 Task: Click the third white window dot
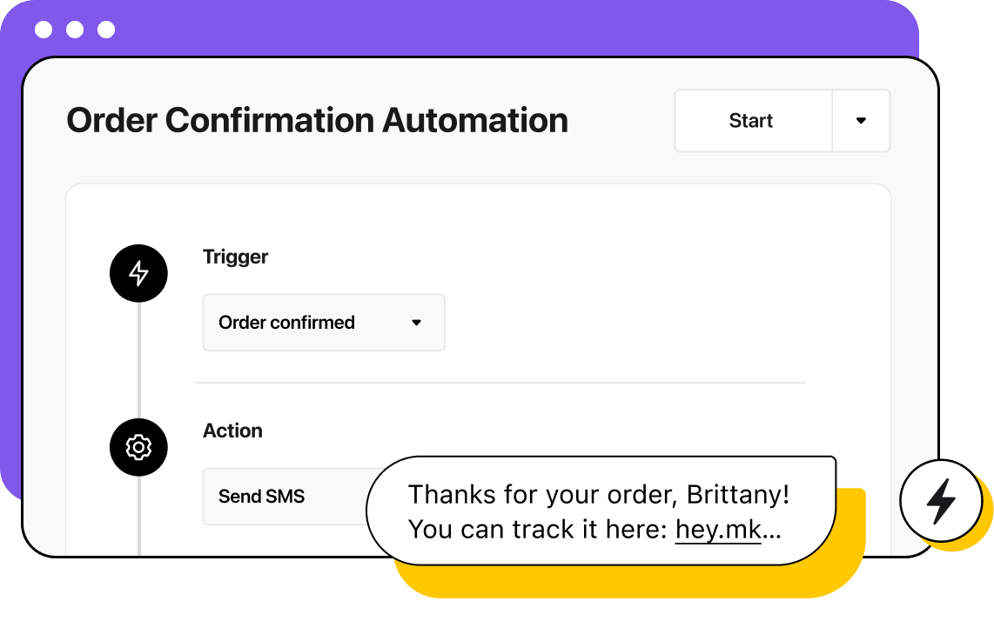[106, 30]
